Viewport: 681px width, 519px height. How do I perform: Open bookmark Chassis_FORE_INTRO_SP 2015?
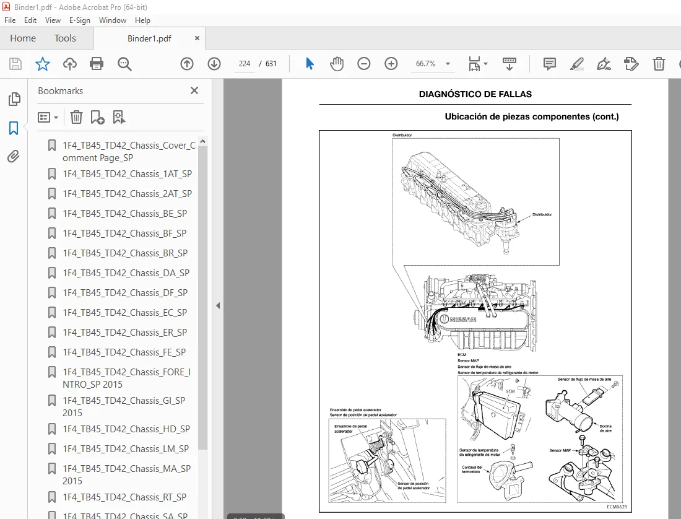pyautogui.click(x=126, y=378)
